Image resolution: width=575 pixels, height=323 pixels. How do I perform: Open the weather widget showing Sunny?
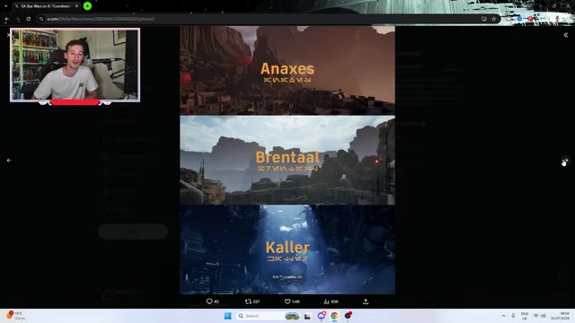coord(15,316)
